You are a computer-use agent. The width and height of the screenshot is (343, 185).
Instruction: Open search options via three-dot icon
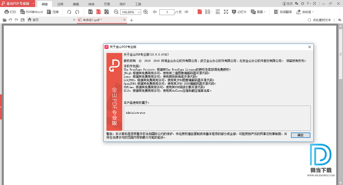tap(334, 20)
